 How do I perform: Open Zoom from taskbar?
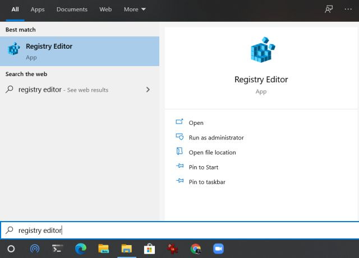[x=218, y=248]
